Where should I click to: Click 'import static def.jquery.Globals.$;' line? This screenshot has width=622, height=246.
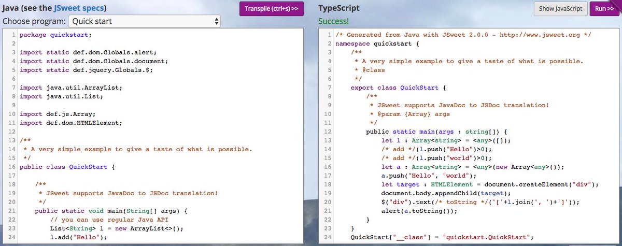point(86,70)
